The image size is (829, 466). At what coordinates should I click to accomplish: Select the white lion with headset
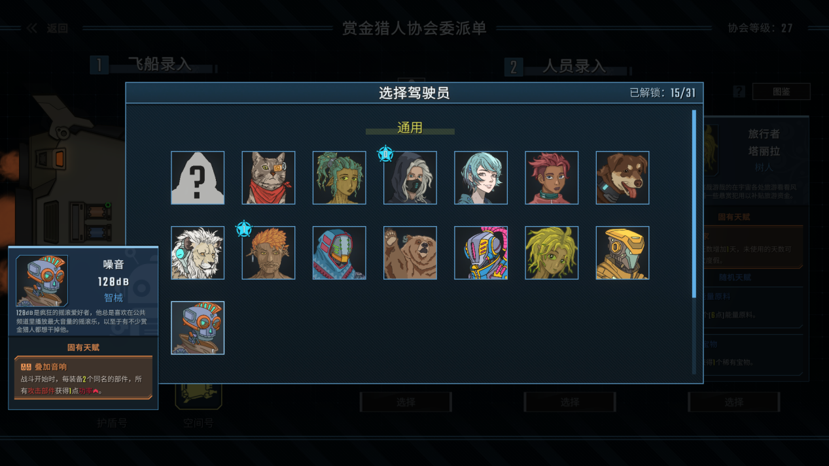tap(198, 253)
